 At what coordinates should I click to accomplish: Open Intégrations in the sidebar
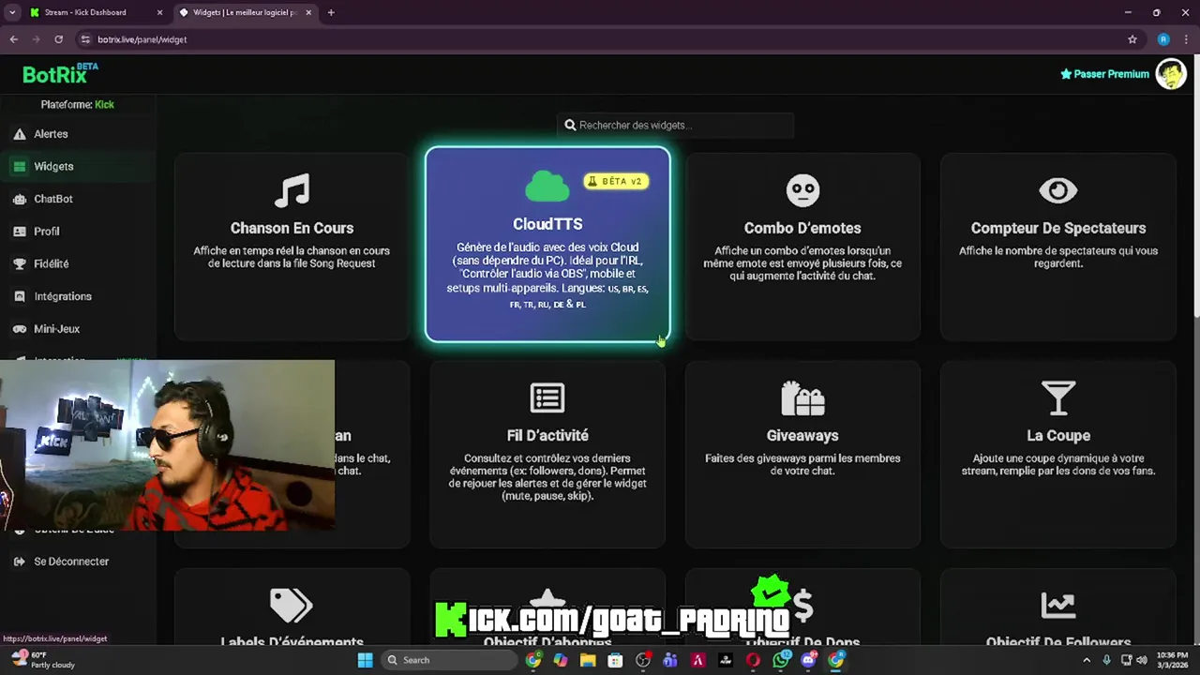79,296
